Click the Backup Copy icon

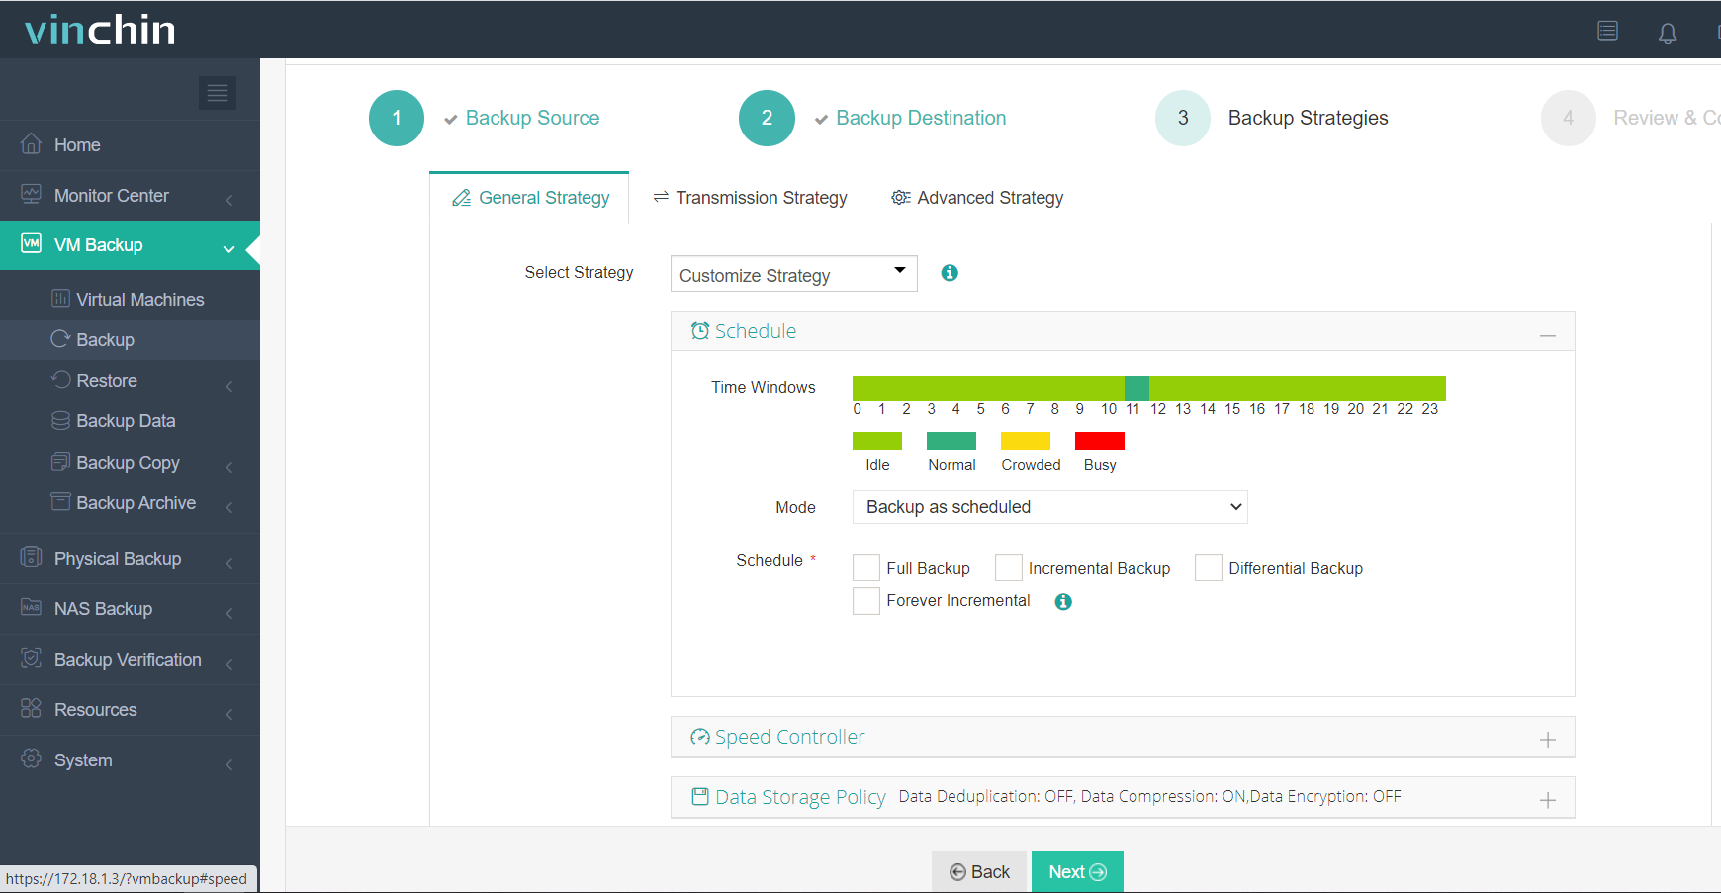(x=60, y=461)
